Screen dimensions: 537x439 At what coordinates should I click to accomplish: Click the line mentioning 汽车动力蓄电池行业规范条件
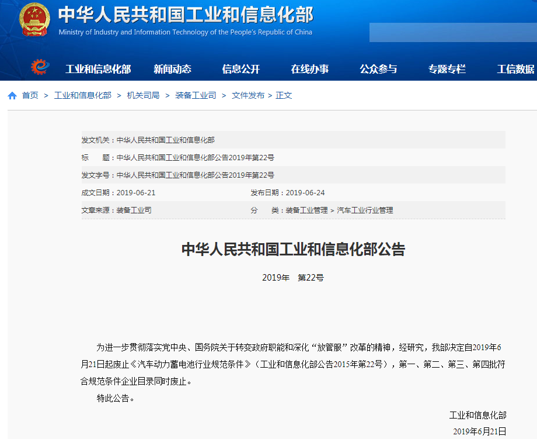pyautogui.click(x=293, y=364)
